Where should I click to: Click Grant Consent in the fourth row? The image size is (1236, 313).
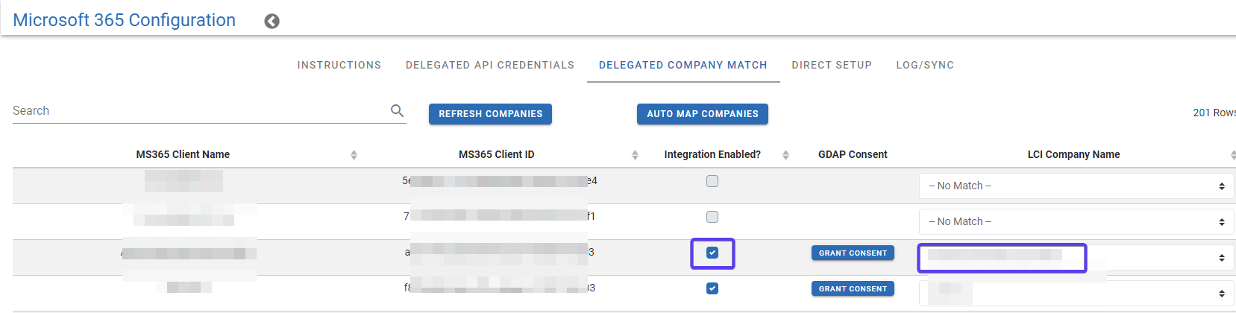point(853,288)
